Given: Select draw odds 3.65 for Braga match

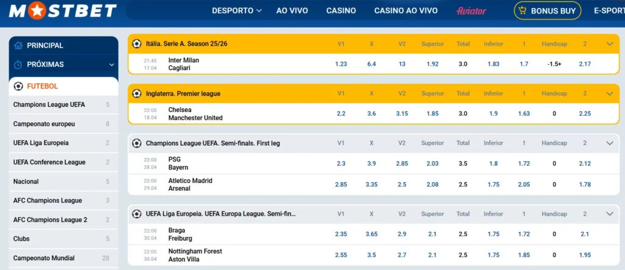Looking at the screenshot, I should [x=372, y=235].
